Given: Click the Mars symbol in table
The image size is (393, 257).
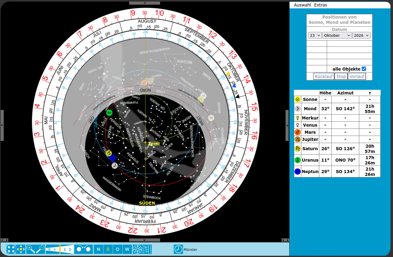Looking at the screenshot, I should pos(298,132).
